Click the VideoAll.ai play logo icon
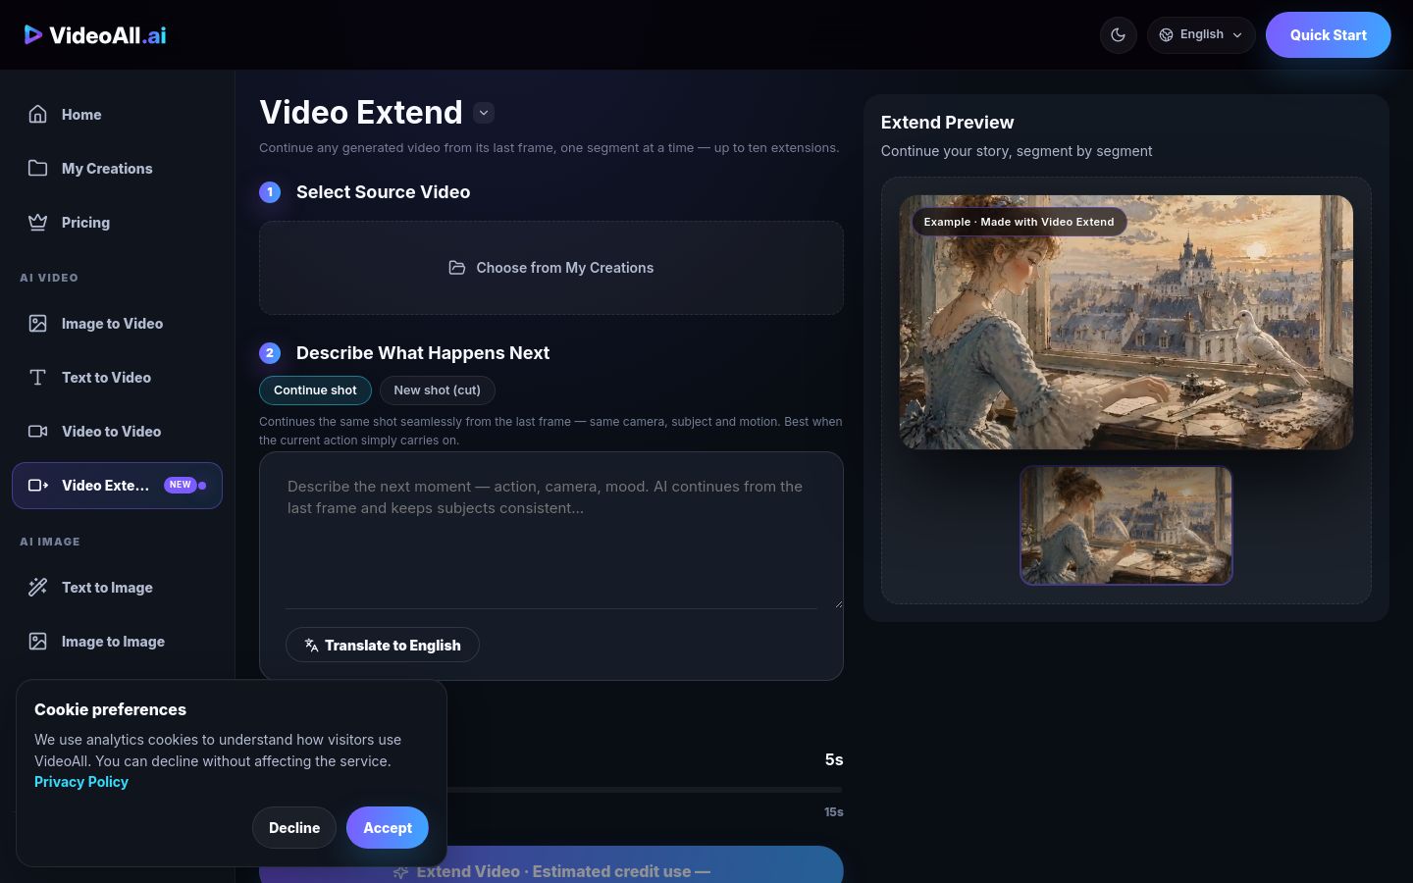The image size is (1413, 883). [x=33, y=35]
